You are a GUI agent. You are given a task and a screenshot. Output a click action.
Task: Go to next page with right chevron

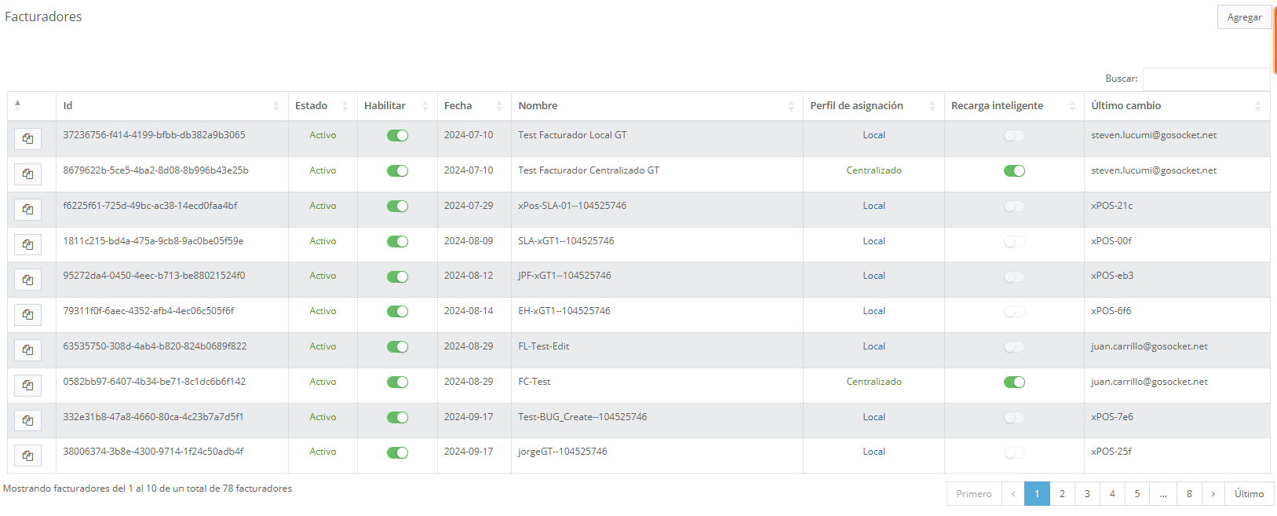point(1213,493)
